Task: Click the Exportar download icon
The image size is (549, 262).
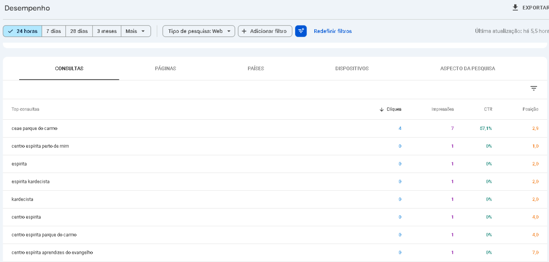Action: (x=515, y=8)
